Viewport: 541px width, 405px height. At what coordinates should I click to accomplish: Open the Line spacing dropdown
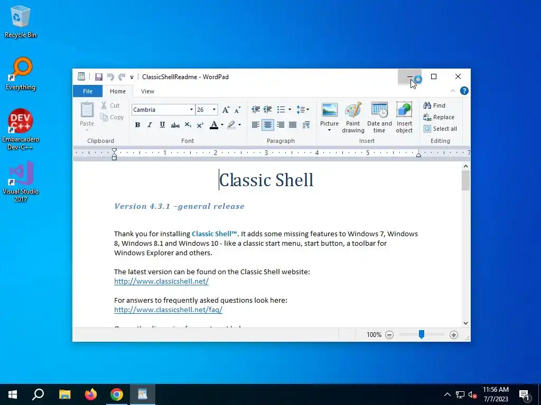pyautogui.click(x=303, y=110)
